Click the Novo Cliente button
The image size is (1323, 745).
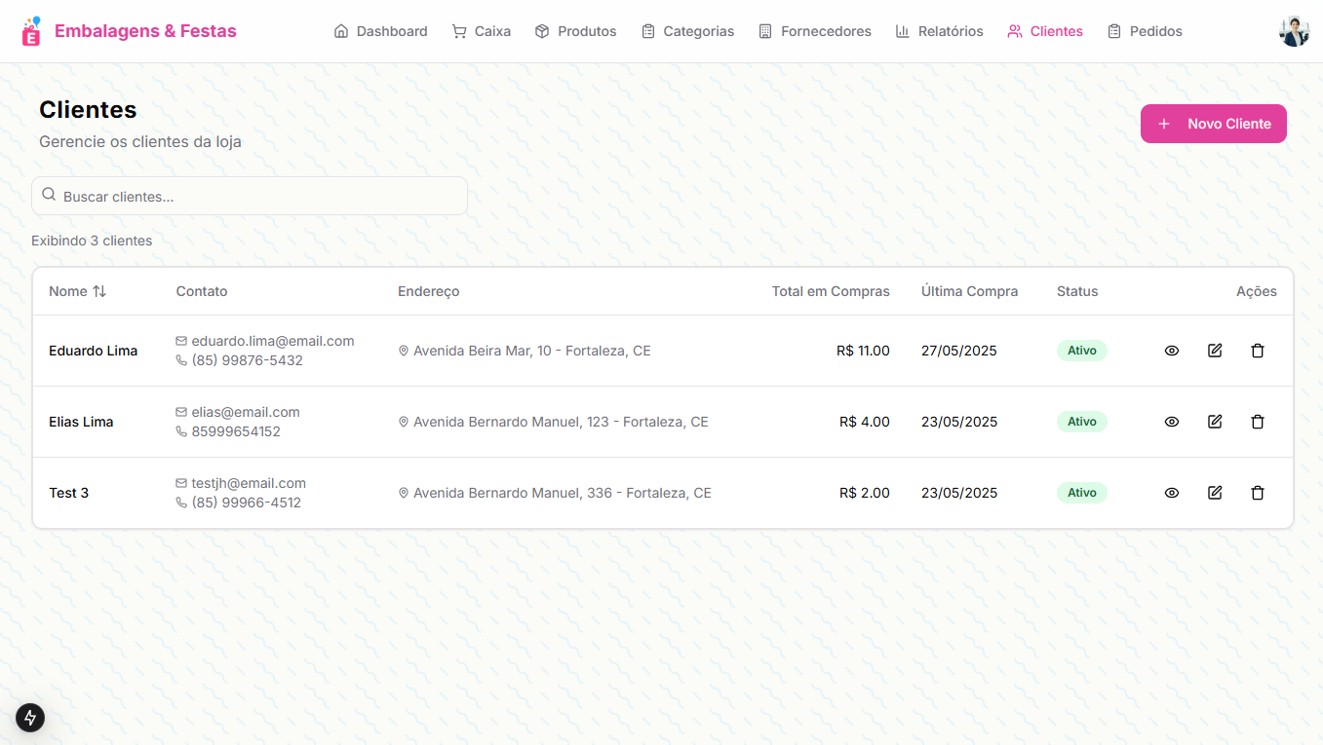(x=1213, y=124)
